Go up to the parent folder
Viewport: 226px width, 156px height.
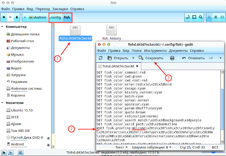click(17, 17)
